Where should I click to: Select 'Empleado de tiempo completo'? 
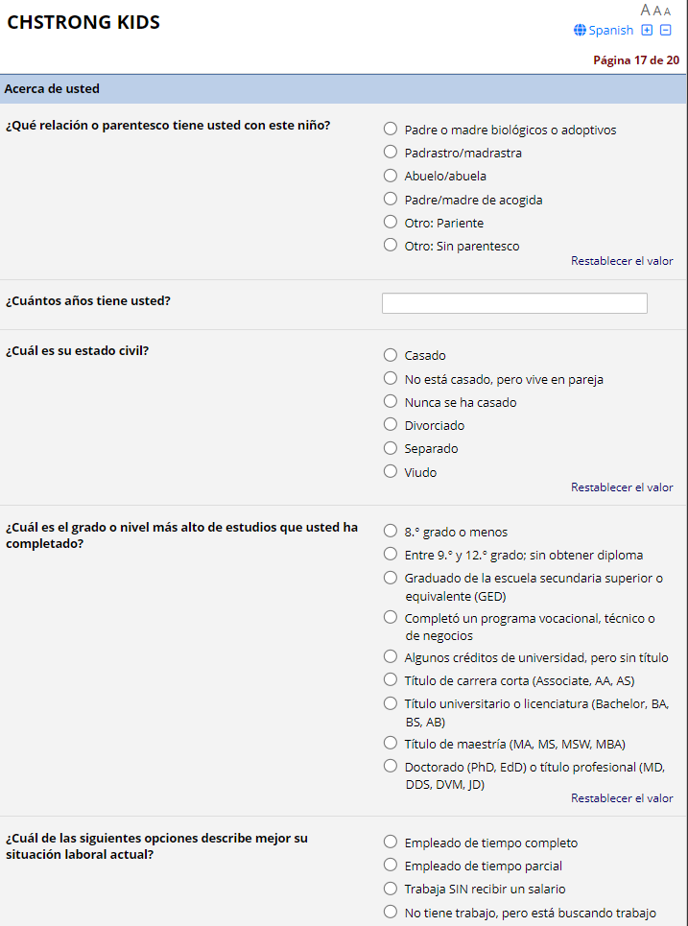[391, 842]
